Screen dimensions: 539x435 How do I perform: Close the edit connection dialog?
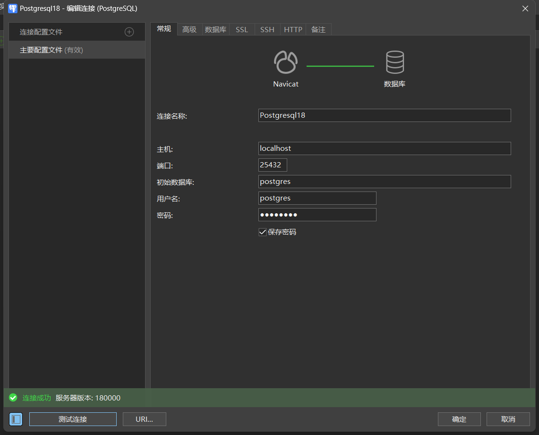tap(525, 9)
